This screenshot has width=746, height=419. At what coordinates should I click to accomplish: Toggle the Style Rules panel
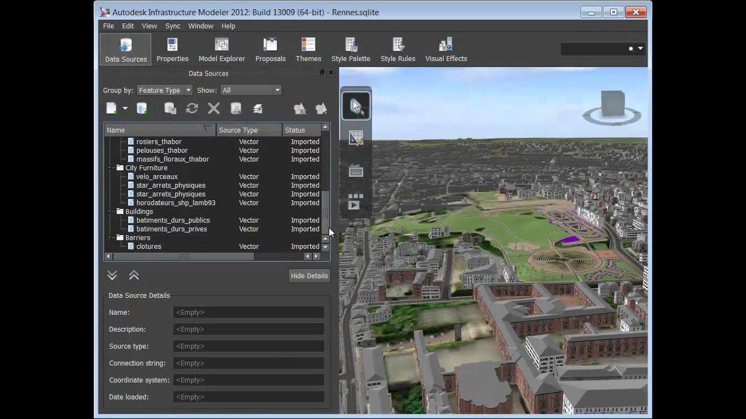tap(397, 49)
